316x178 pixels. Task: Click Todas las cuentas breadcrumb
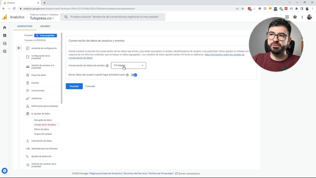click(38, 15)
